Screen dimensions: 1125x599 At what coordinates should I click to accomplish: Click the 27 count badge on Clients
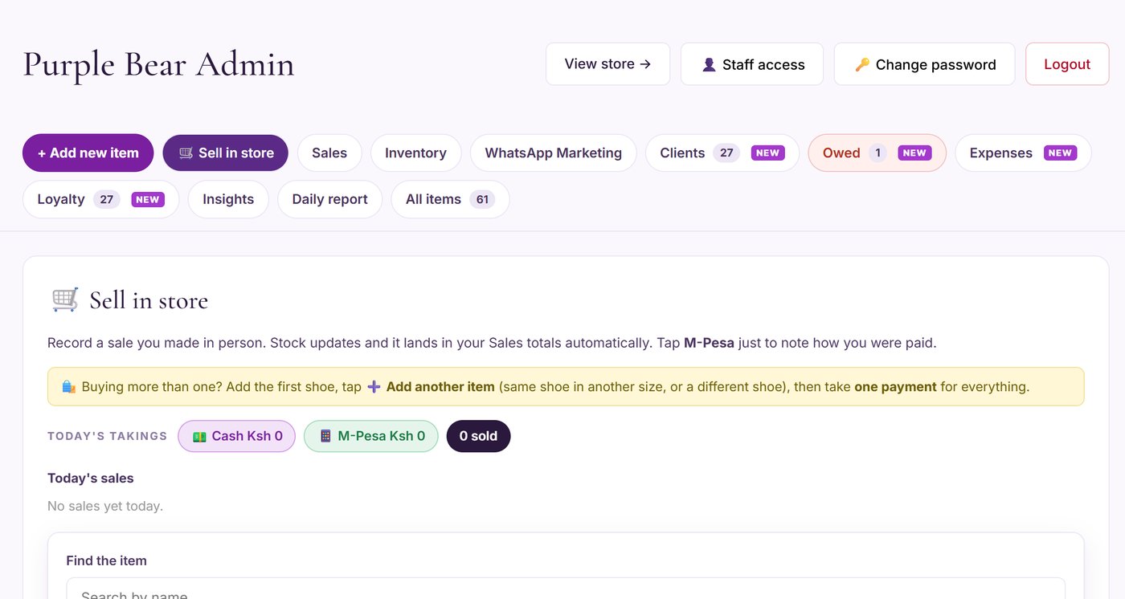point(726,153)
